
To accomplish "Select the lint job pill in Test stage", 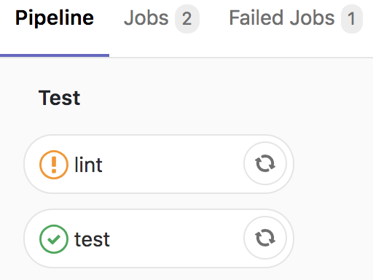I will (x=159, y=164).
